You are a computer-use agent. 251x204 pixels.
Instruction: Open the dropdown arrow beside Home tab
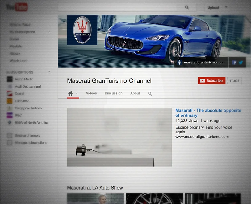click(77, 93)
